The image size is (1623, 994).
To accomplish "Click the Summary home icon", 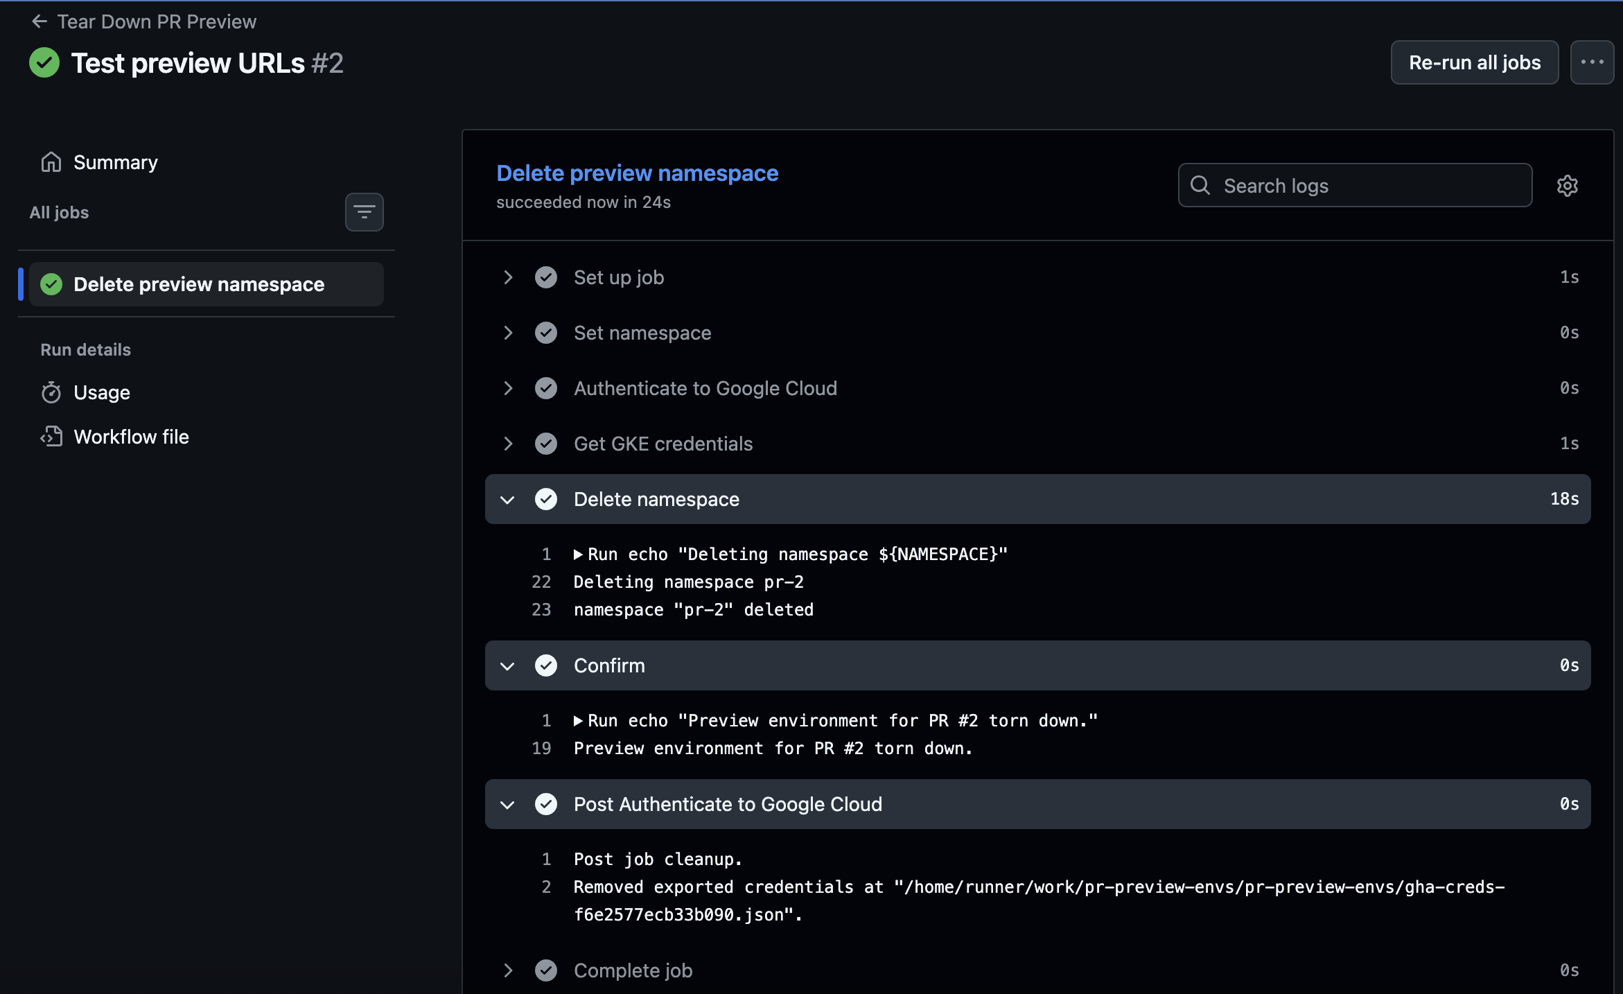I will pyautogui.click(x=51, y=162).
